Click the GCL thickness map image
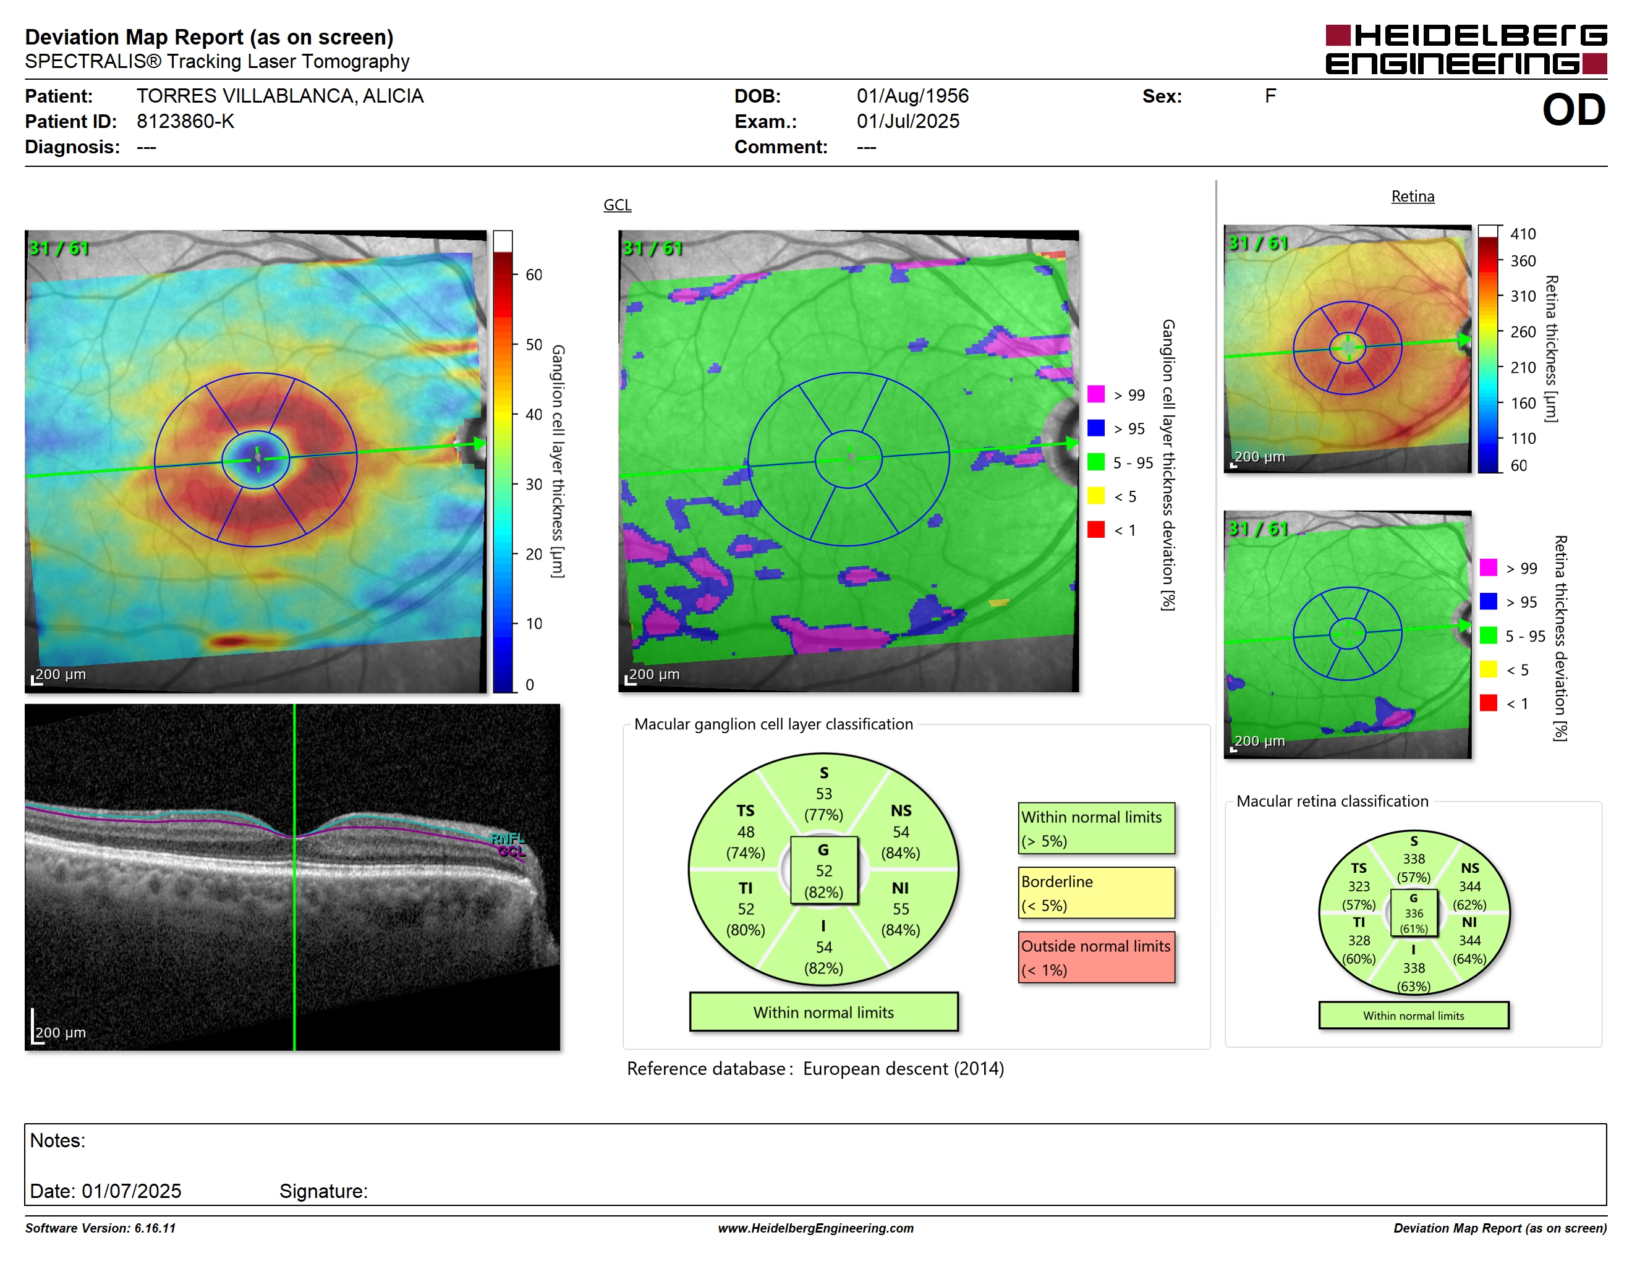 tap(255, 461)
